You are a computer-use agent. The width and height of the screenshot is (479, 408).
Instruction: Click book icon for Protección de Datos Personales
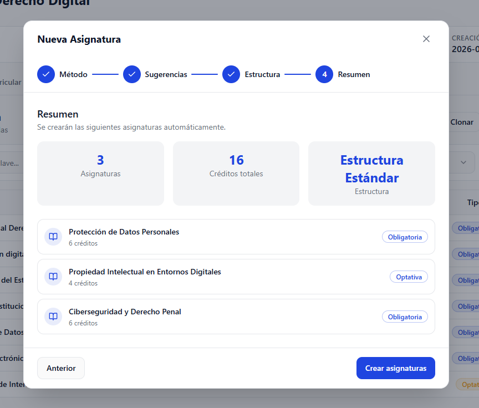click(53, 237)
